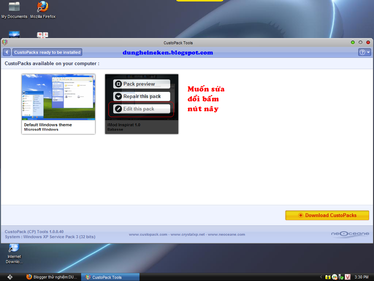
Task: Click the square Pack preview icon
Action: coord(118,84)
